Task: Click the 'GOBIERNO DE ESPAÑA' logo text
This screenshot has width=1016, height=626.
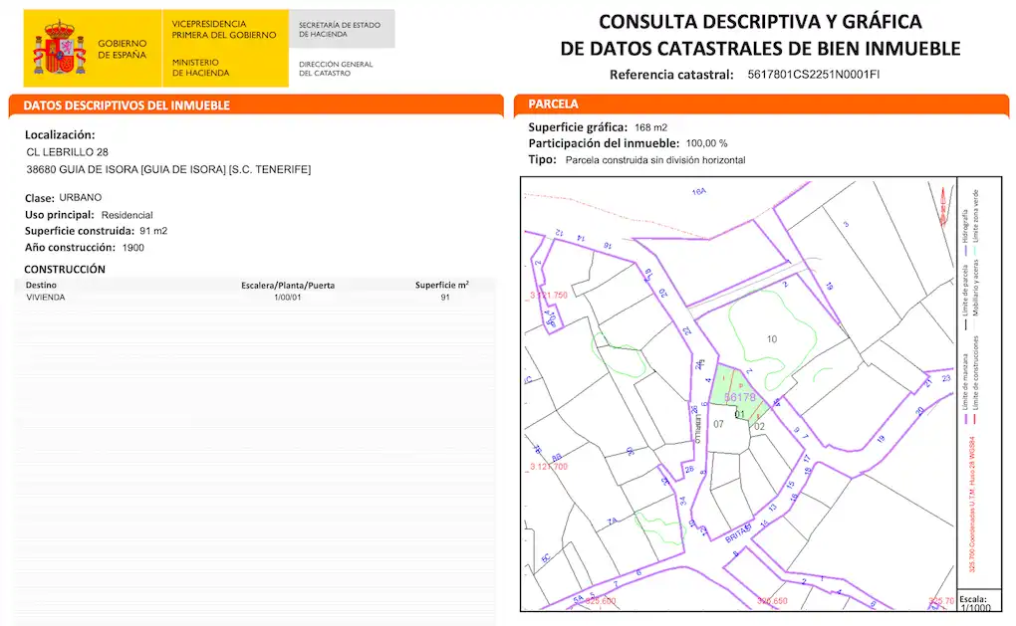Action: tap(122, 49)
